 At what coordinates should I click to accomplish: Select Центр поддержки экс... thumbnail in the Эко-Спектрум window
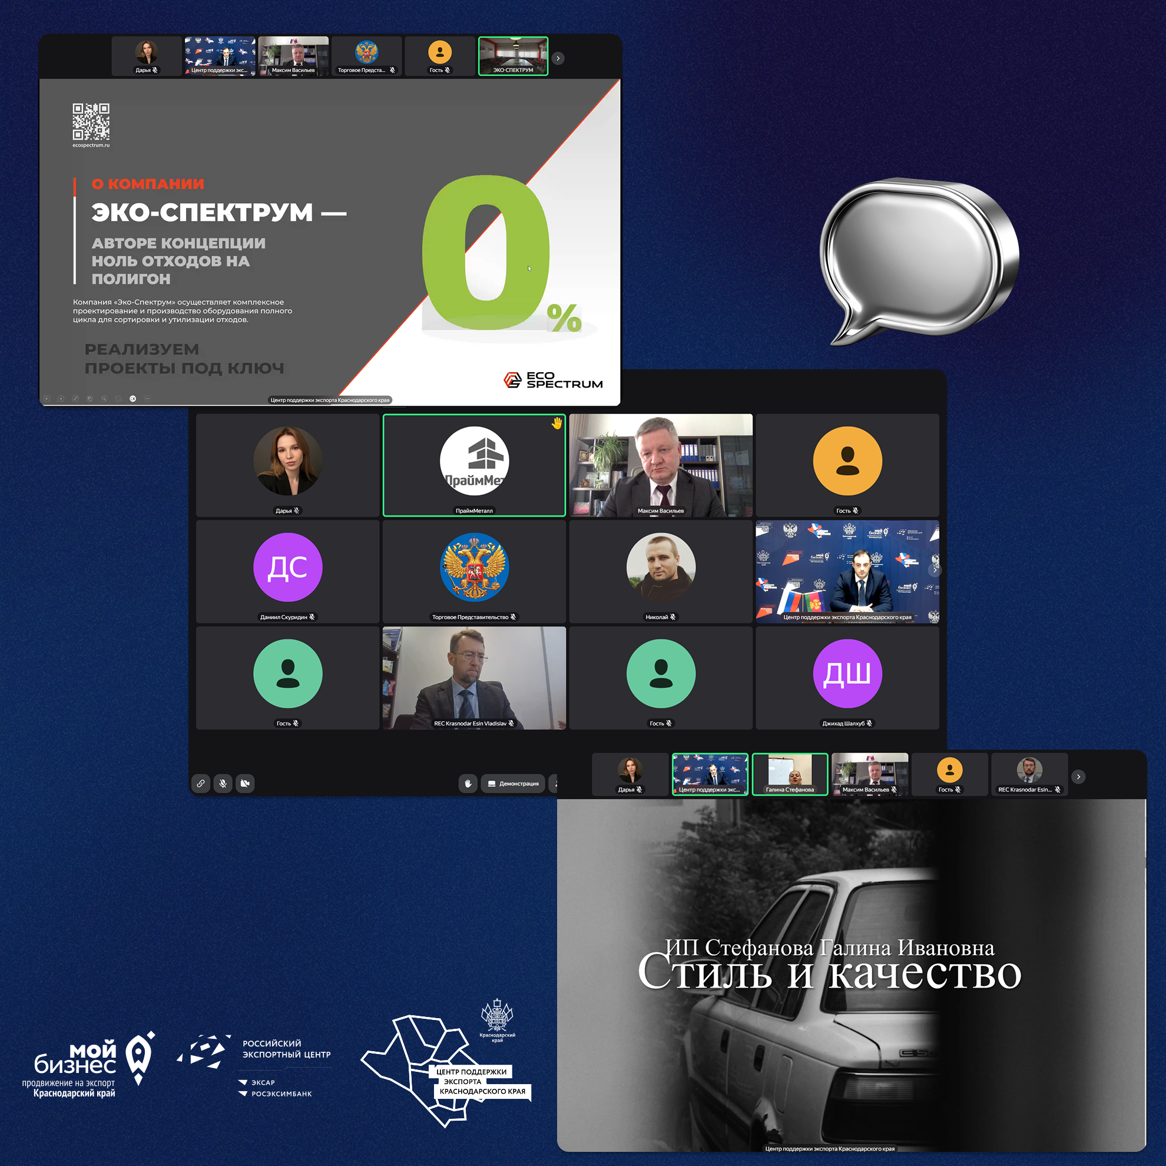pyautogui.click(x=220, y=56)
